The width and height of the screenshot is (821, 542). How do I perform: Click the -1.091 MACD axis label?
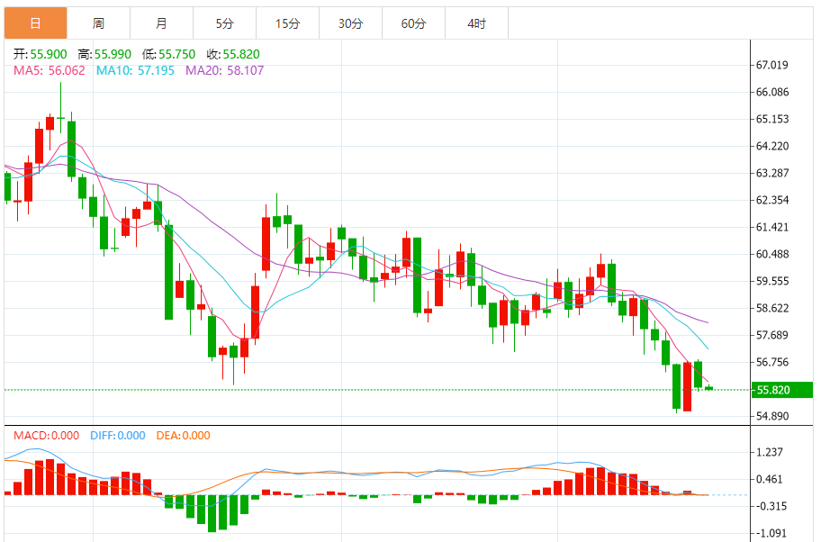click(x=772, y=533)
